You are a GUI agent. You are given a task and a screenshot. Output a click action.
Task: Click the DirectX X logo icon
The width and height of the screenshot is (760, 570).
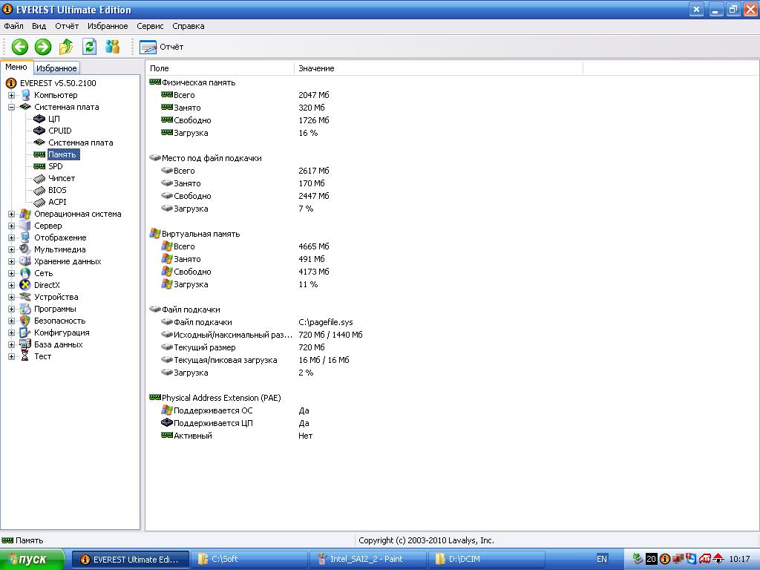pyautogui.click(x=25, y=286)
